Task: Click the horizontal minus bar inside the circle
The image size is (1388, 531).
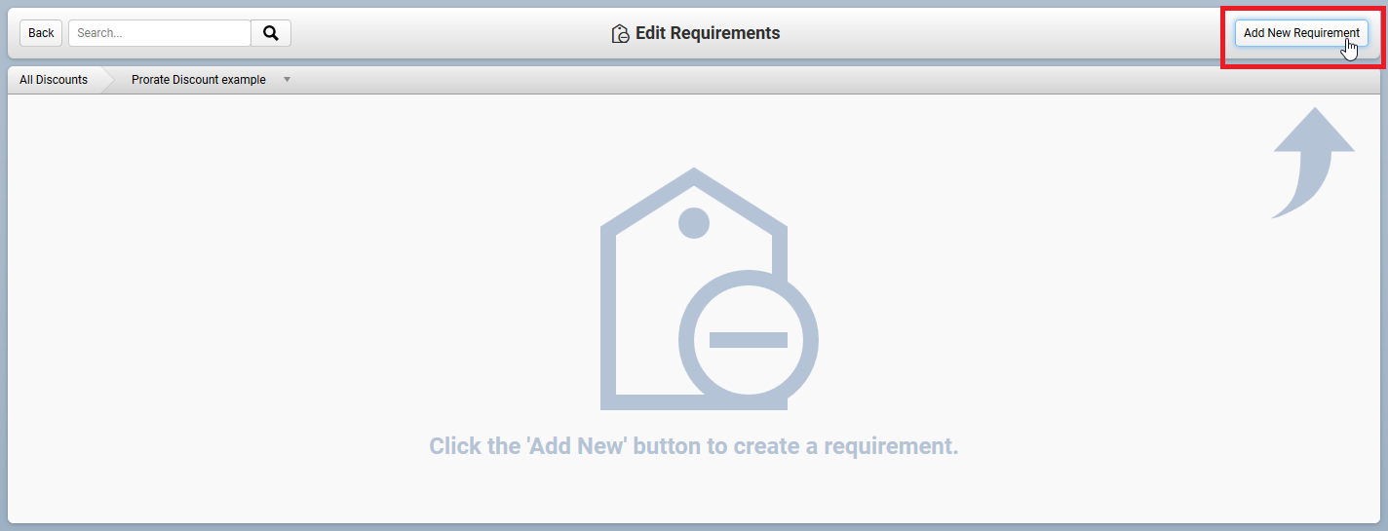Action: 749,340
